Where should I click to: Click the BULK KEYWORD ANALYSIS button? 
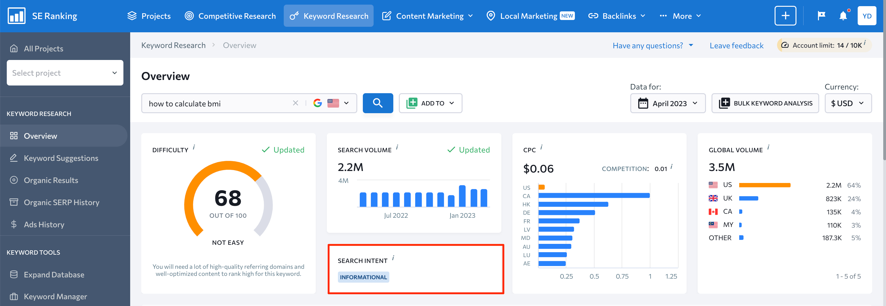tap(765, 103)
